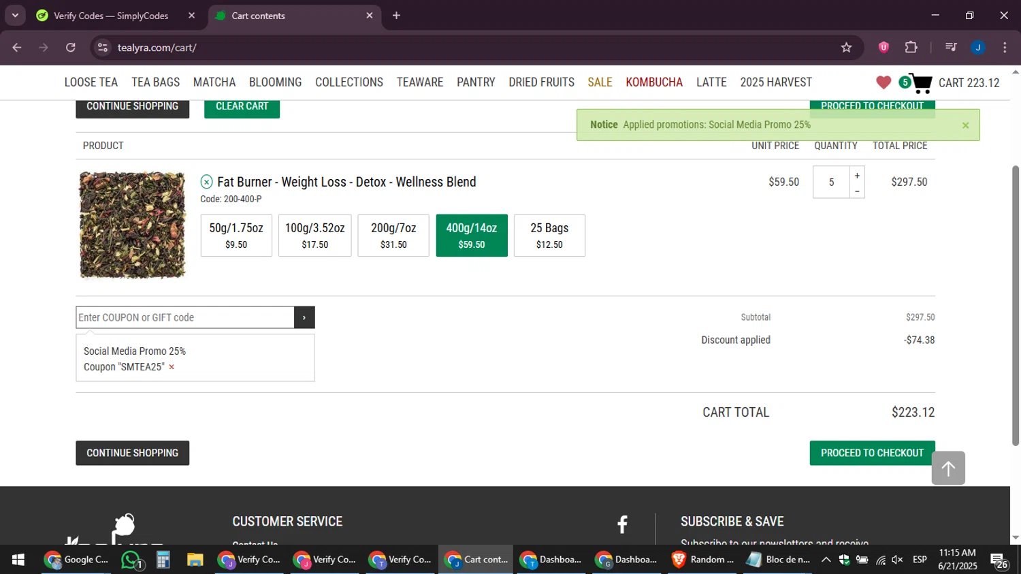Screen dimensions: 1021x574
Task: Open Chrome profile avatar J
Action: tap(978, 47)
